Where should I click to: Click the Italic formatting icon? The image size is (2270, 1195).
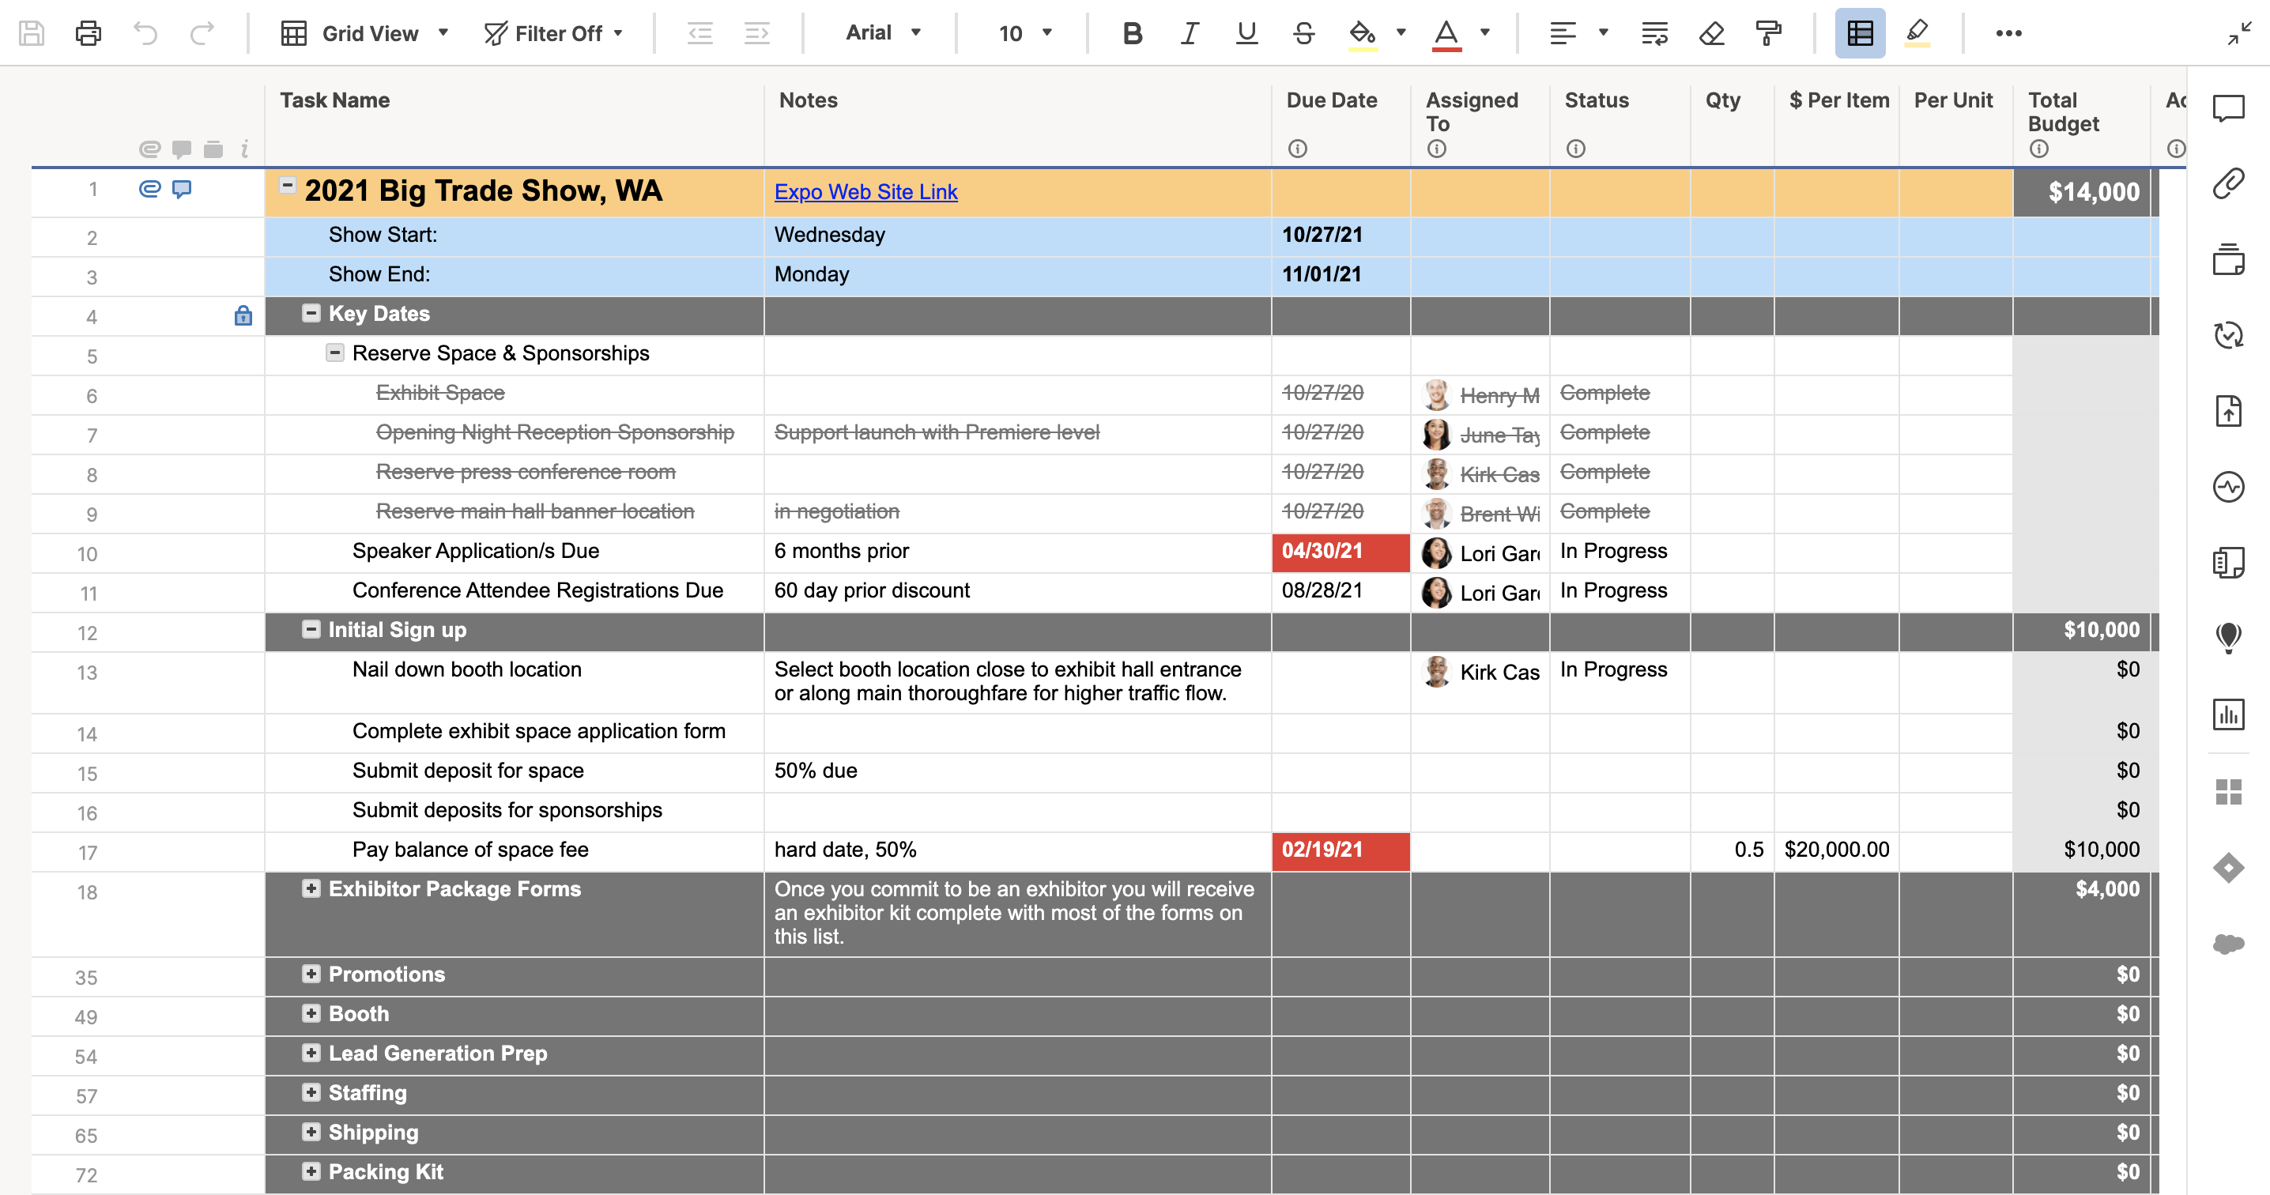click(x=1186, y=30)
